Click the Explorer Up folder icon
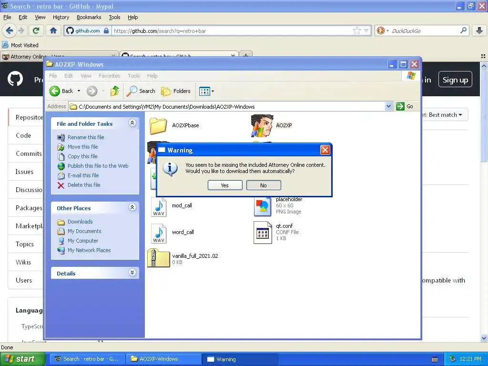The width and height of the screenshot is (488, 366). [115, 91]
